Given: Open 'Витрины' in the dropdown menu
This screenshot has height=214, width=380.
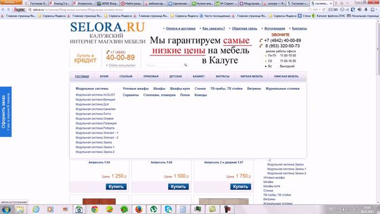Looking at the screenshot, I should [x=254, y=89].
